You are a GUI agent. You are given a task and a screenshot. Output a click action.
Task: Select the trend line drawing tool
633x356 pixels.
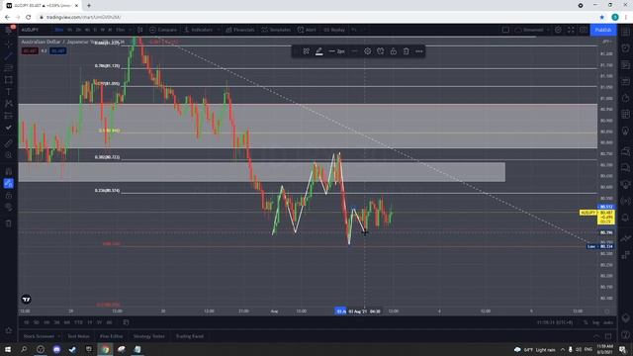point(9,56)
